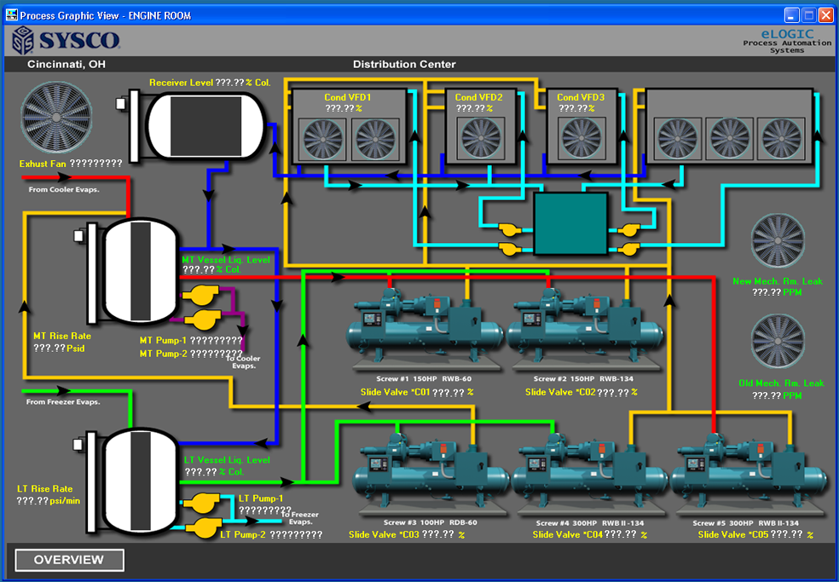Screen dimensions: 839x582
Task: Click the teal control unit block
Action: coord(571,223)
